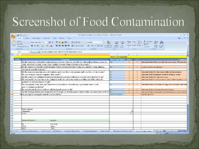Toggle Bold formatting
Screen dimensions: 199x149
32,46
